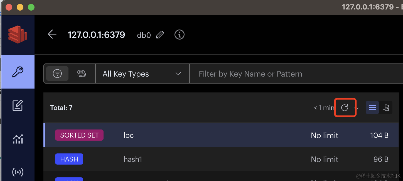The width and height of the screenshot is (403, 181).
Task: Toggle filter by pattern search mode
Action: (57, 74)
